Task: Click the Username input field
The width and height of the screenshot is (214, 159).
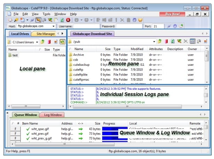Action: pyautogui.click(x=86, y=26)
